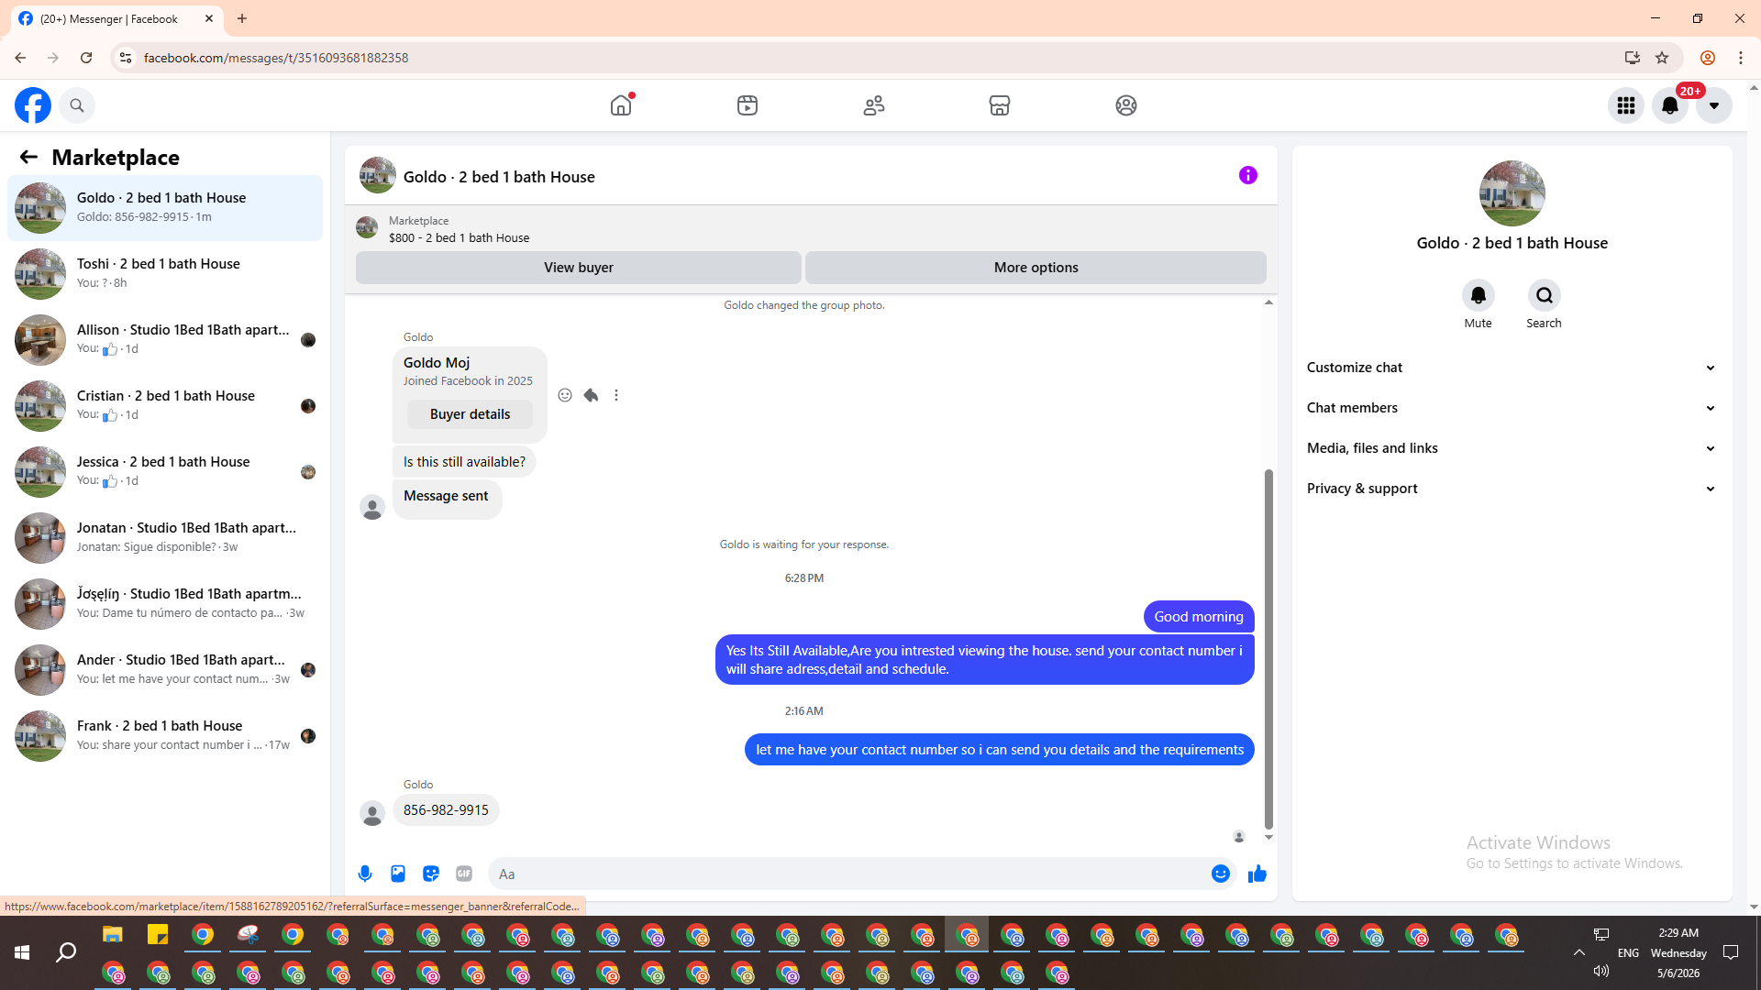This screenshot has height=990, width=1761.
Task: Choose a sticker from the sticker icon
Action: pos(431,874)
